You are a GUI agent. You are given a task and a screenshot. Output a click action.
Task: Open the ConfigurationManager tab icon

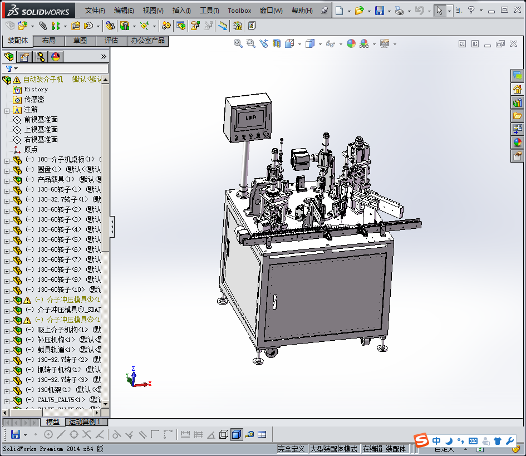pos(40,57)
